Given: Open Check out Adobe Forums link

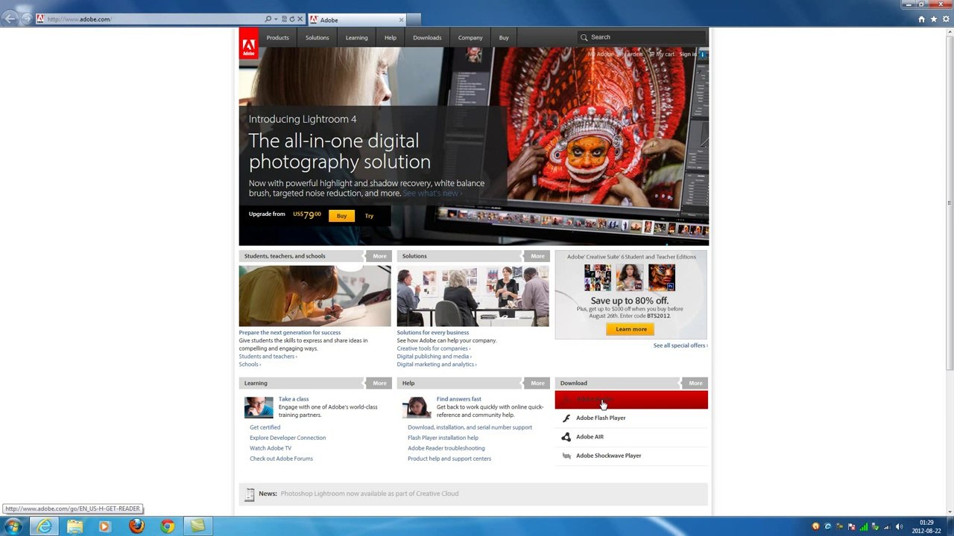Looking at the screenshot, I should (282, 459).
